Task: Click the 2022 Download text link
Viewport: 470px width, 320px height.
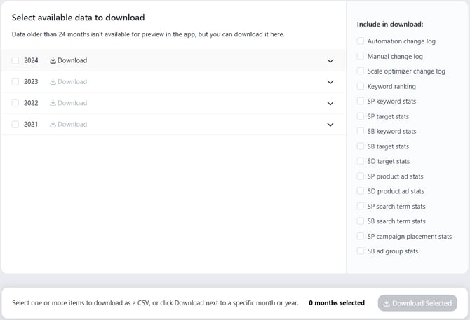Action: (72, 103)
